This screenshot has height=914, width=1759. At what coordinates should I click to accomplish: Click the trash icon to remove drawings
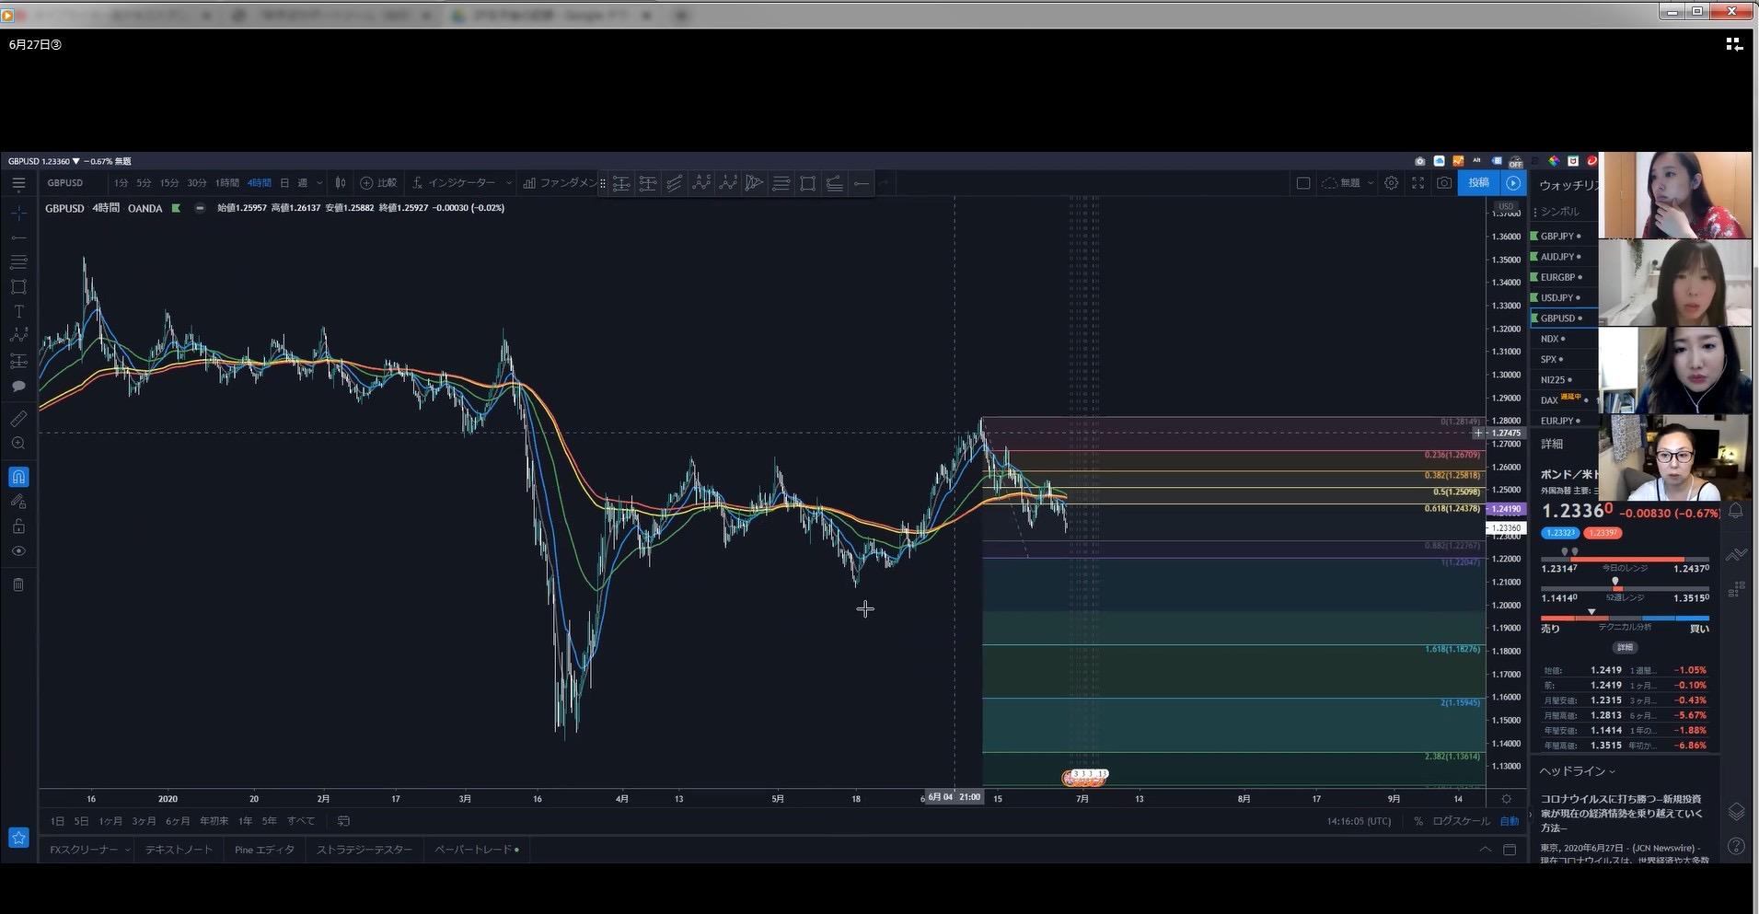18,584
